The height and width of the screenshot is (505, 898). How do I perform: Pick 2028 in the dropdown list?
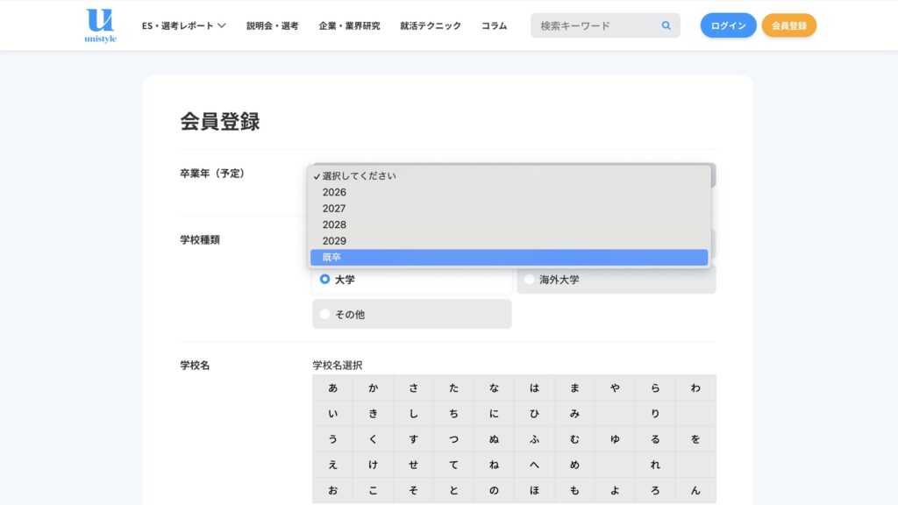[334, 224]
